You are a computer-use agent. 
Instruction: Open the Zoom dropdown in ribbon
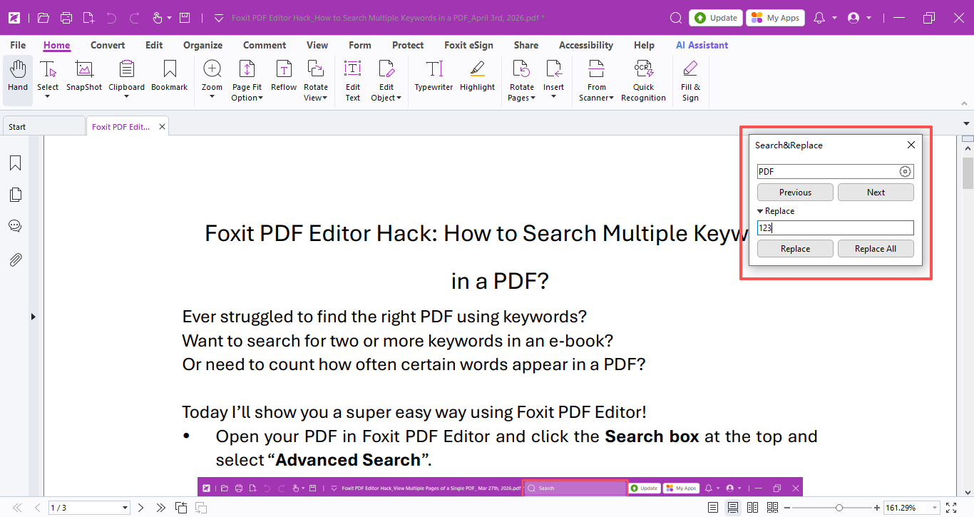pyautogui.click(x=212, y=97)
